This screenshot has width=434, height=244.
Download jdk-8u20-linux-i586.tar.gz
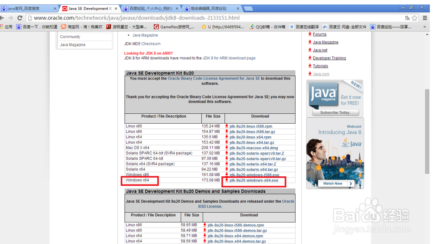[x=252, y=132]
